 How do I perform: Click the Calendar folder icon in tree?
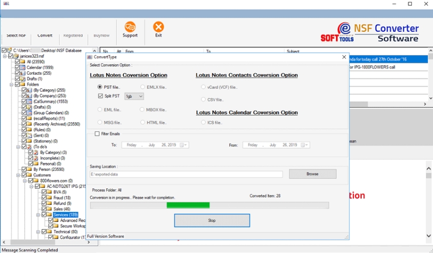point(23,67)
